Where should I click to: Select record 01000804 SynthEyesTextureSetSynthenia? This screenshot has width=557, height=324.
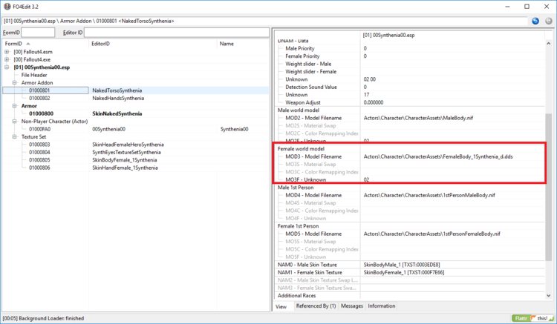click(136, 153)
